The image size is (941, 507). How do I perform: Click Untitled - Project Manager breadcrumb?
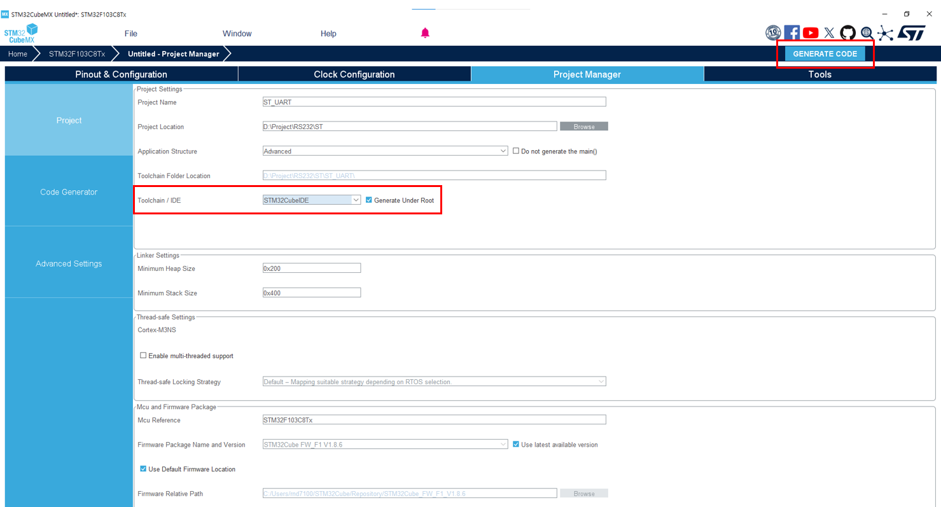click(x=173, y=54)
